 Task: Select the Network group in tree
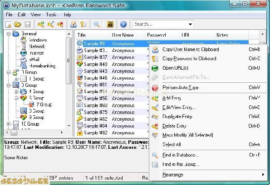(37, 46)
